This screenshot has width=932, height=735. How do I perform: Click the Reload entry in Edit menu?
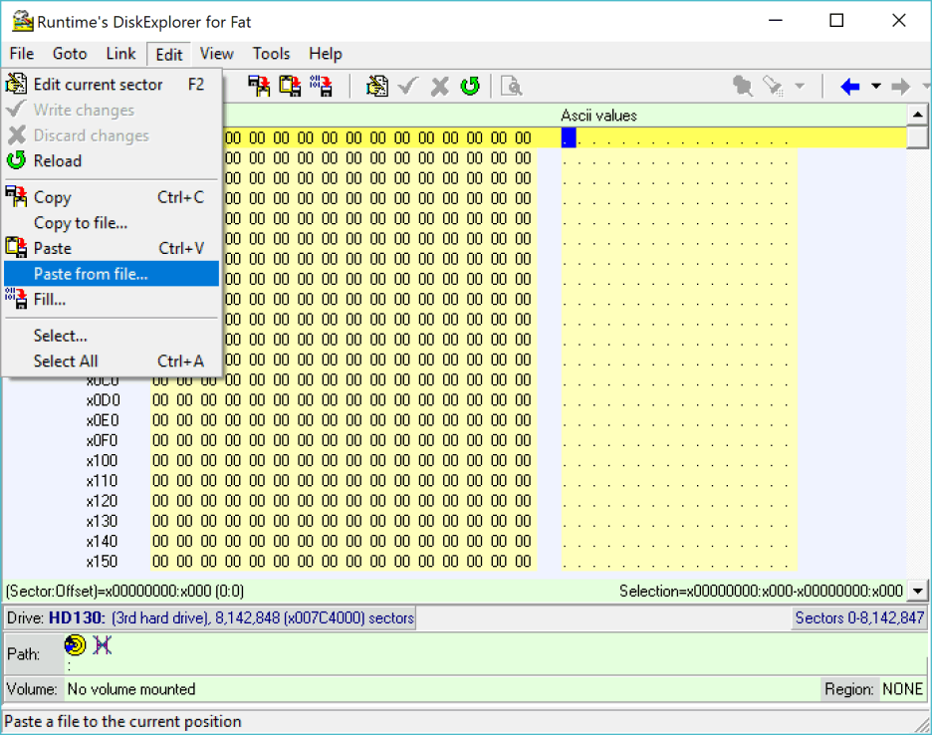point(58,161)
